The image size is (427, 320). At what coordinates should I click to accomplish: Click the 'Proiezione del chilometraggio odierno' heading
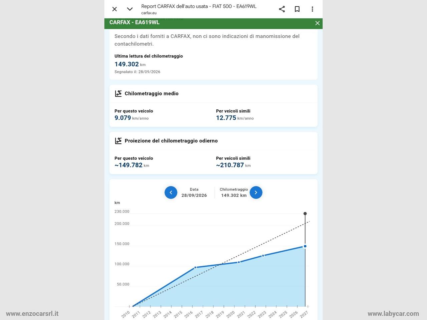click(x=171, y=141)
